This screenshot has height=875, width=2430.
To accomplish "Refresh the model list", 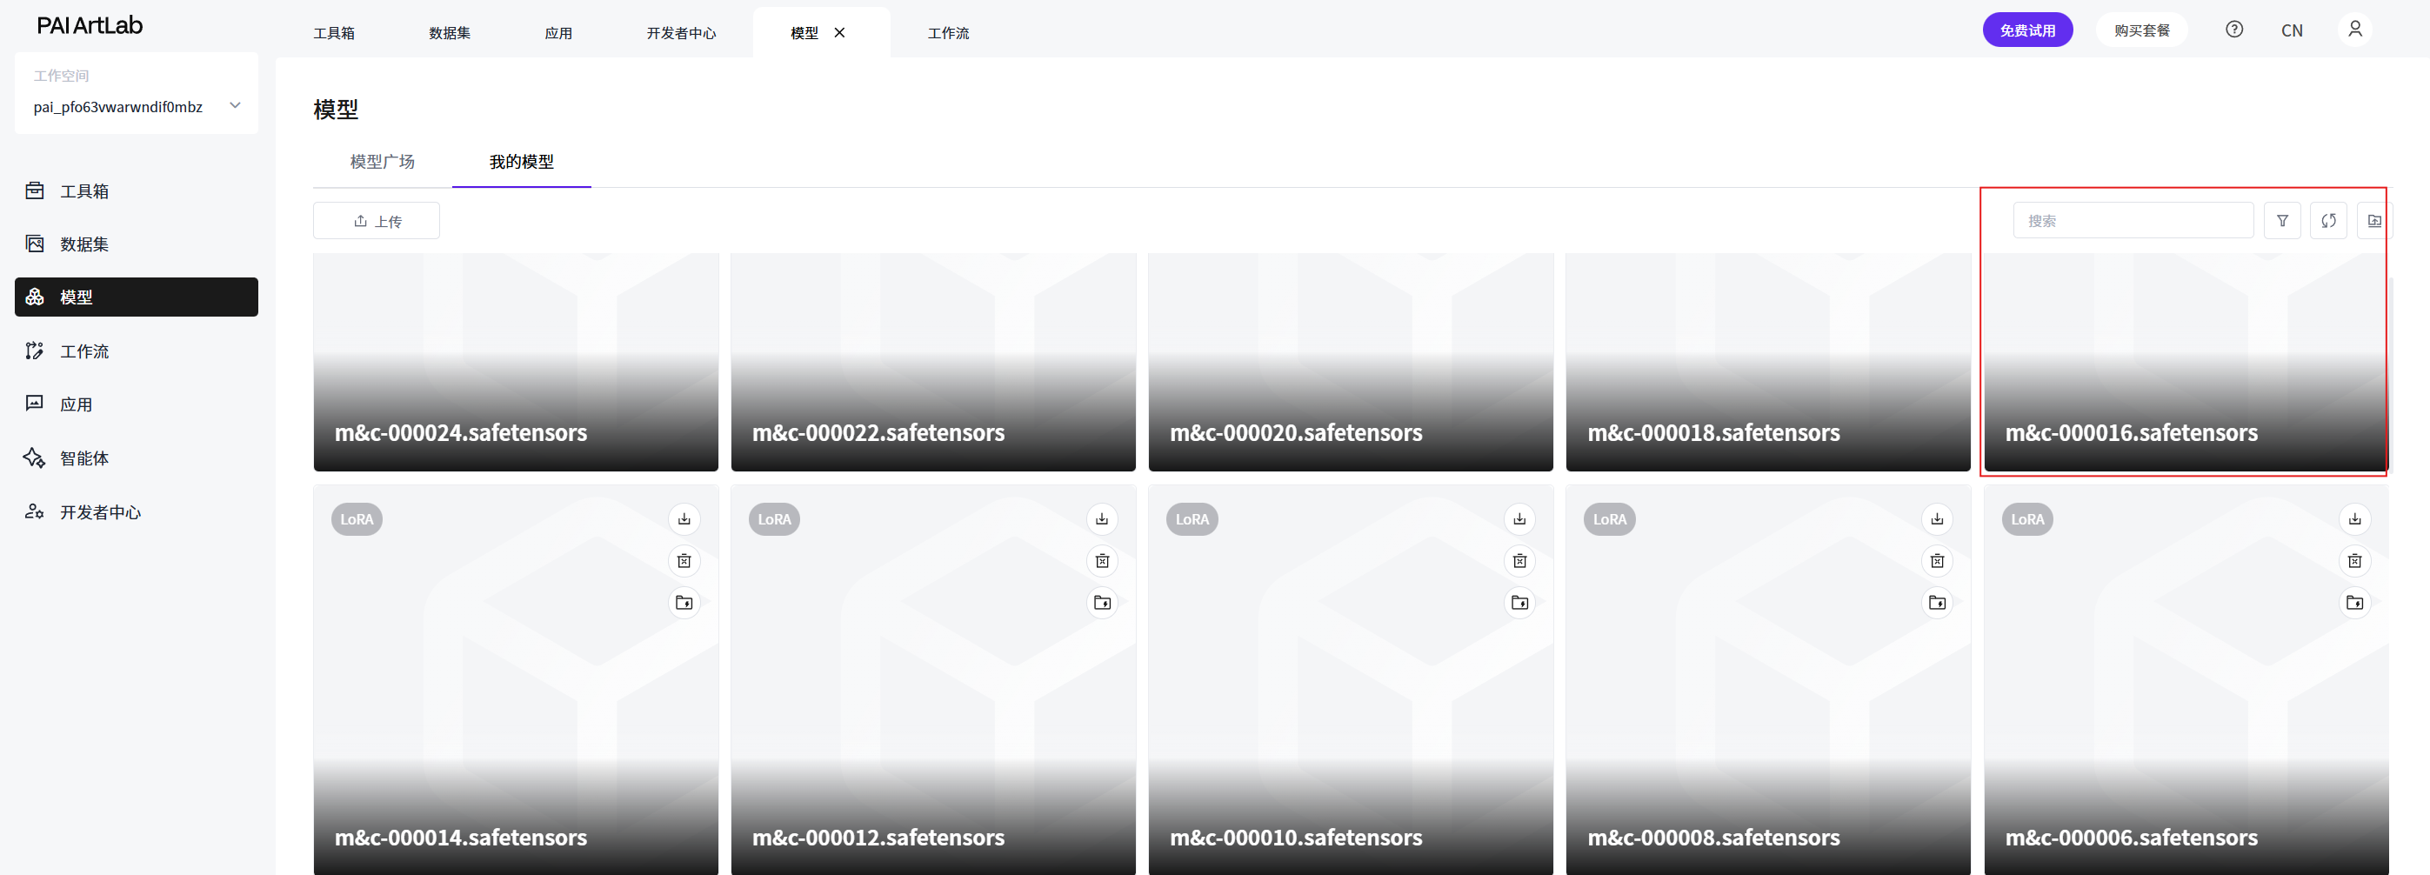I will [x=2329, y=221].
